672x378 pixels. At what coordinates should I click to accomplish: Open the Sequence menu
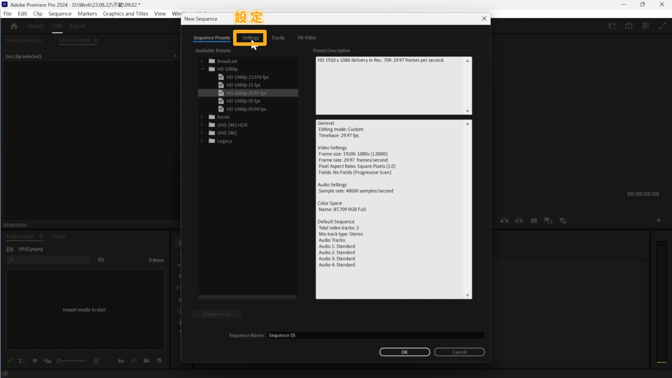point(59,14)
